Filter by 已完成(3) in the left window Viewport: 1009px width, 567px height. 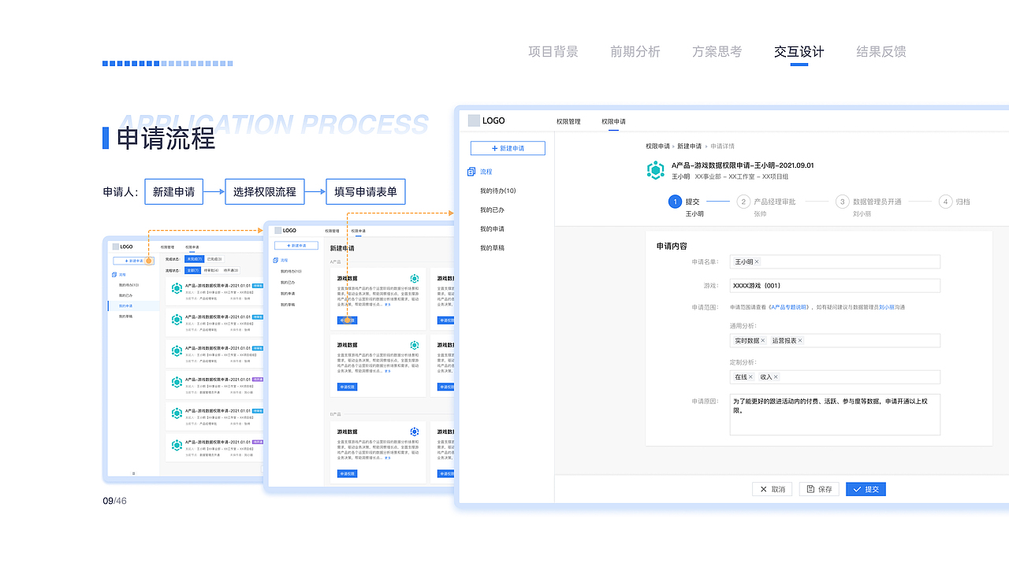[x=214, y=258]
